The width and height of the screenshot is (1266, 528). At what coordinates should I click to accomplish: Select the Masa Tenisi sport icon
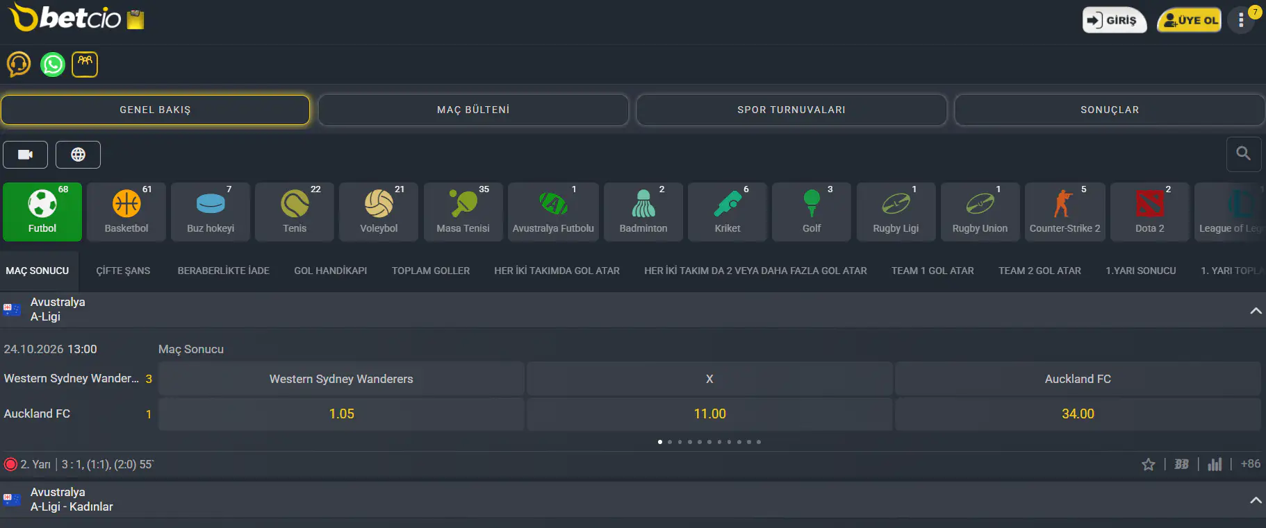point(463,212)
